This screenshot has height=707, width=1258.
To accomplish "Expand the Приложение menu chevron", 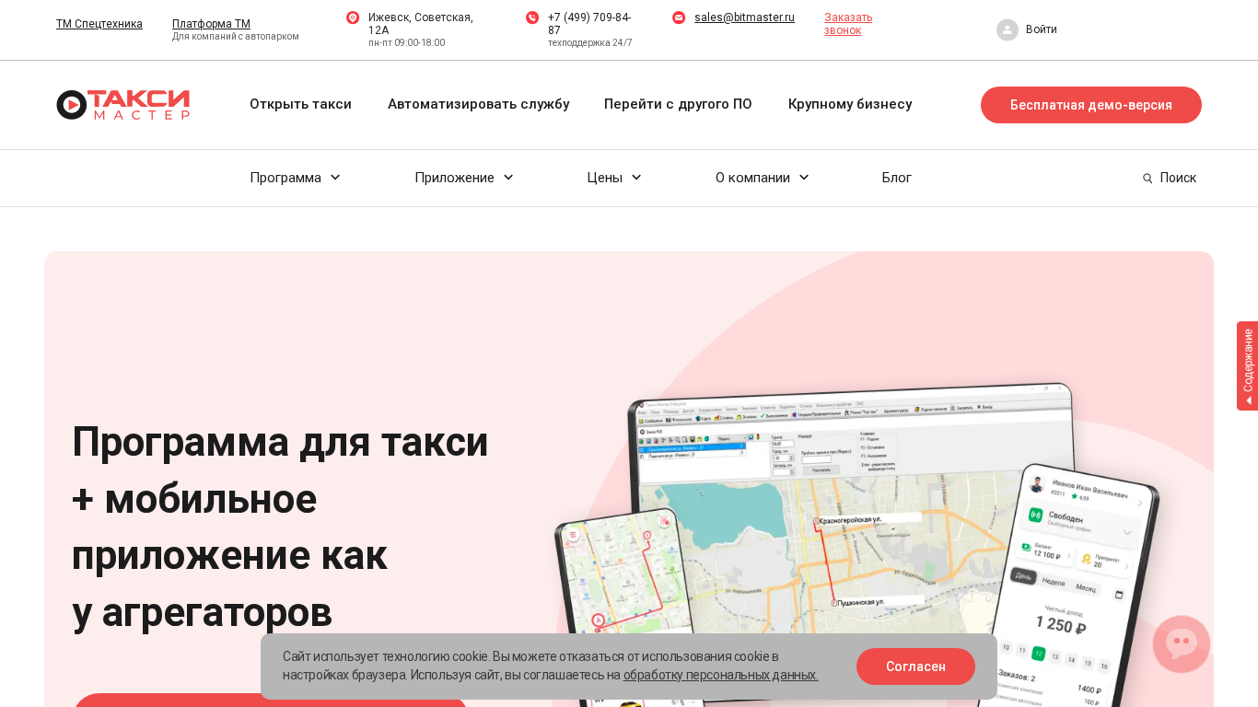I will tap(508, 178).
